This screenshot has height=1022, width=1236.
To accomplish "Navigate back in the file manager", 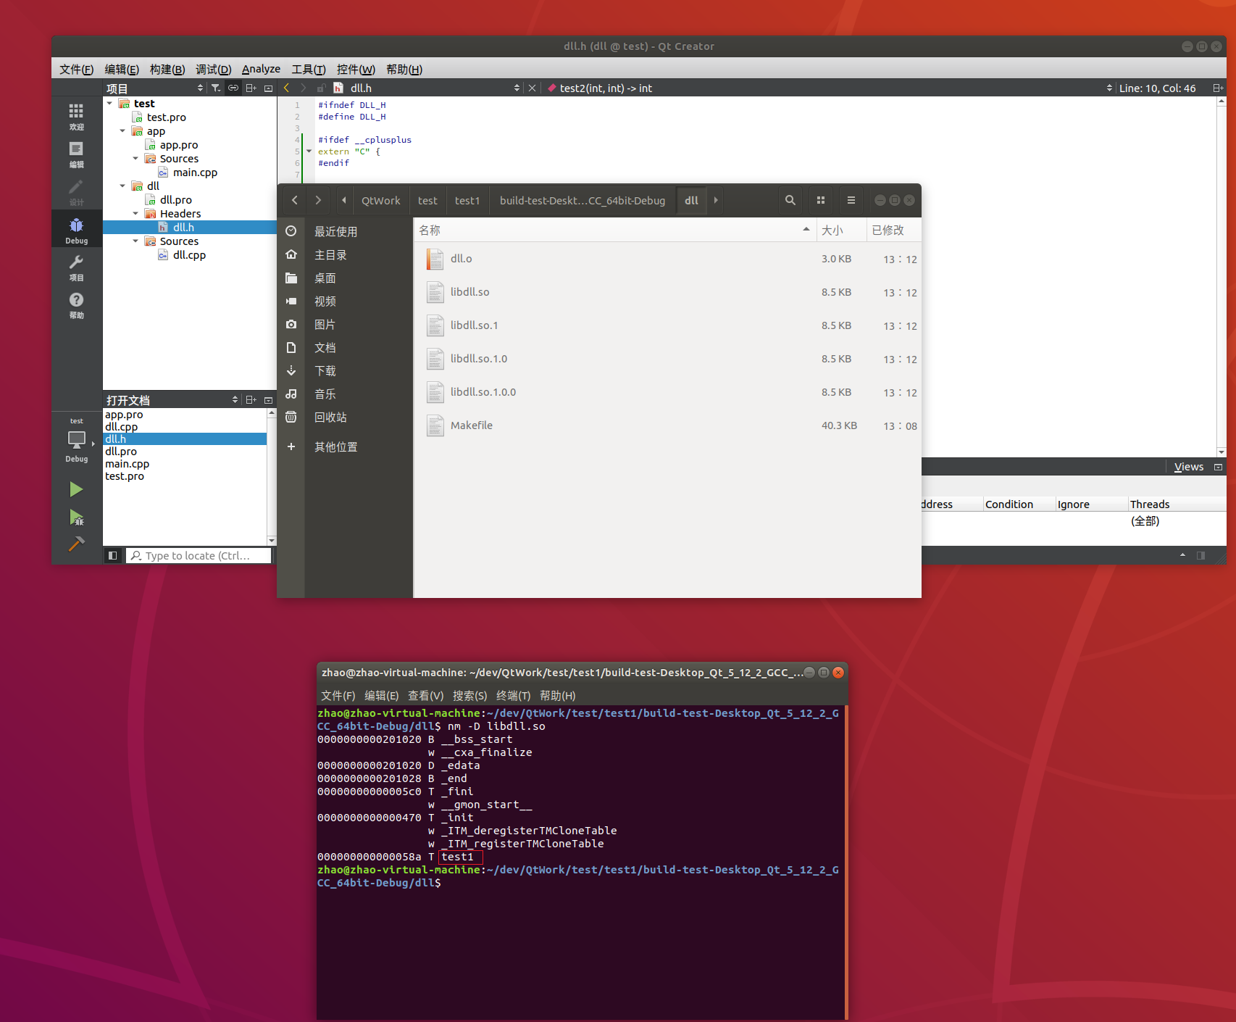I will 295,200.
